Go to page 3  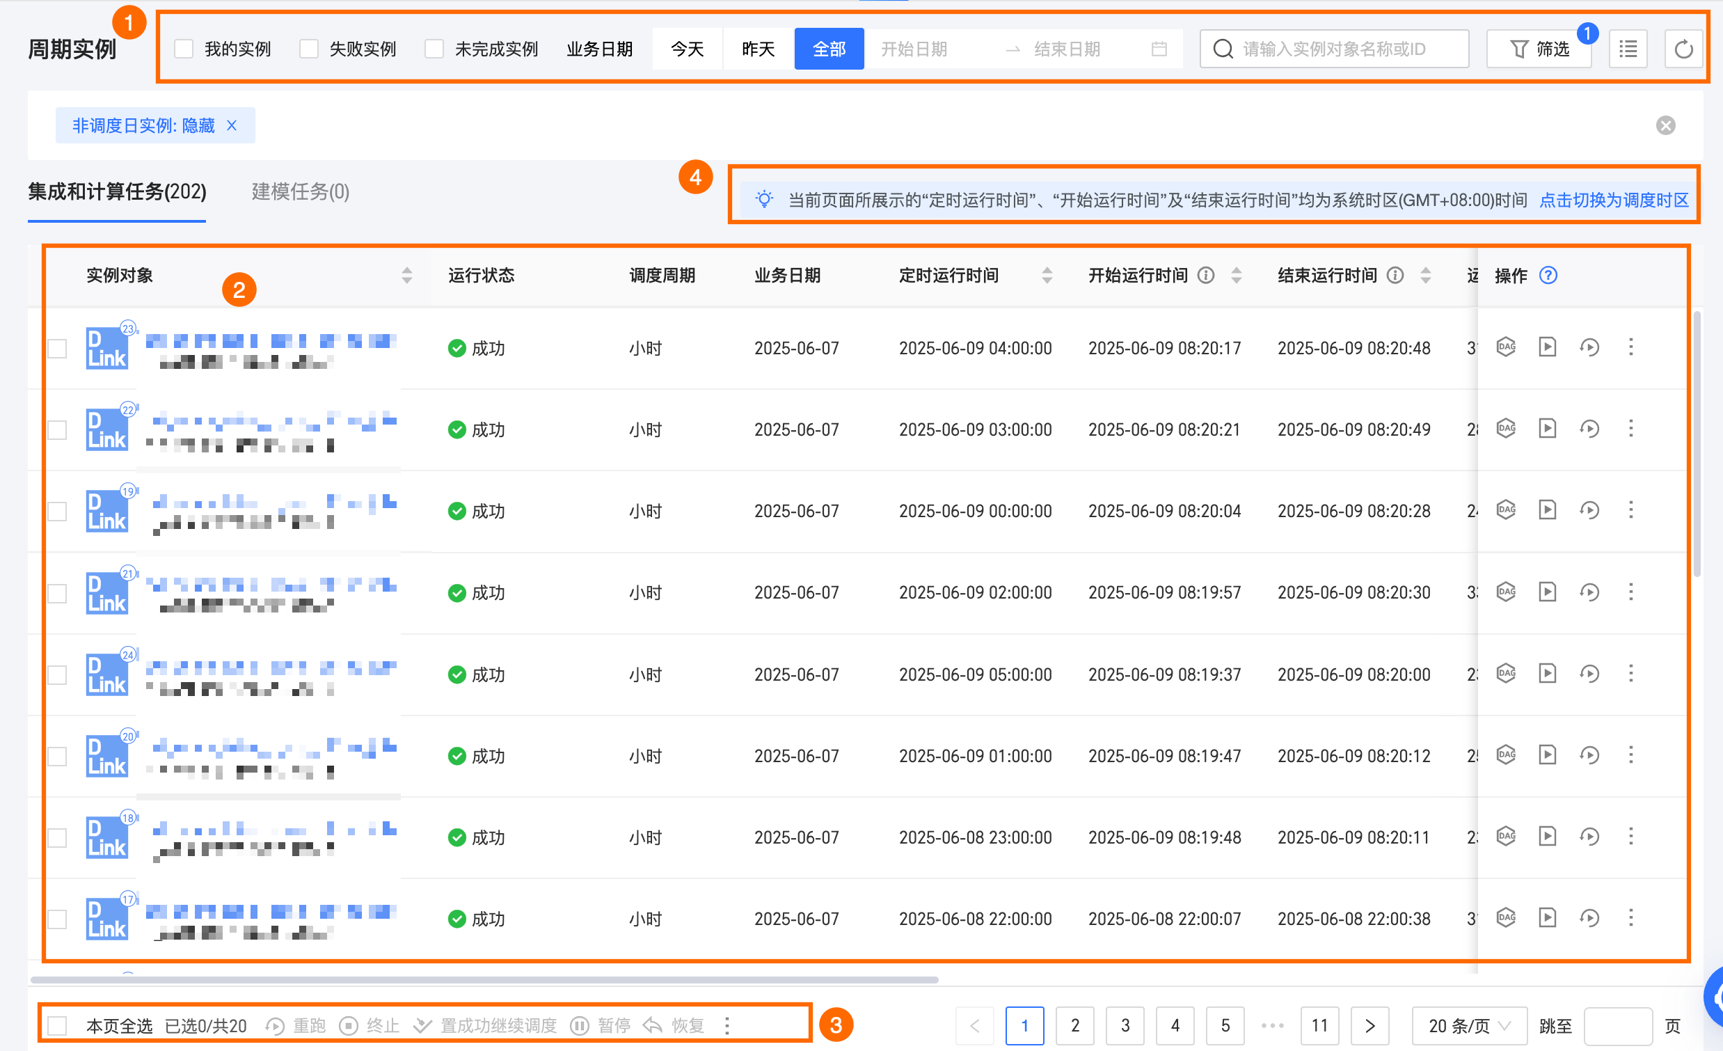click(1125, 1026)
